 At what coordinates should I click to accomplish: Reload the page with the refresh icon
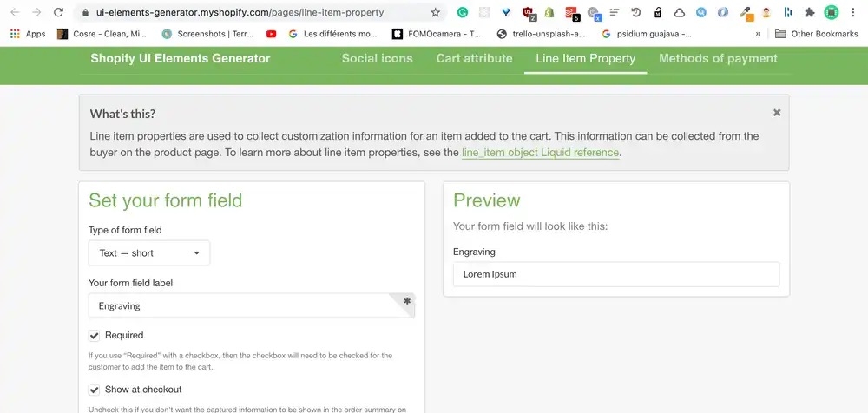pyautogui.click(x=58, y=13)
